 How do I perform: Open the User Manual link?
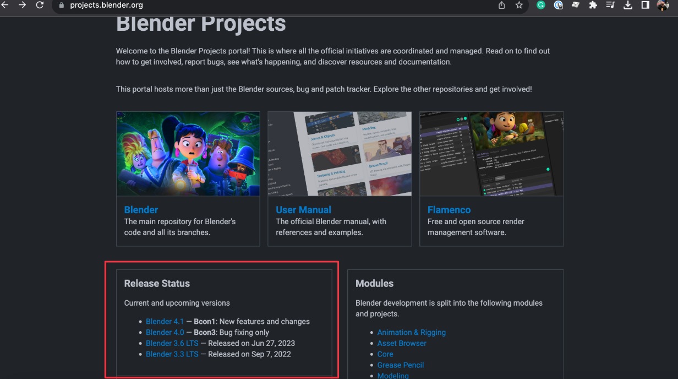[x=303, y=210]
